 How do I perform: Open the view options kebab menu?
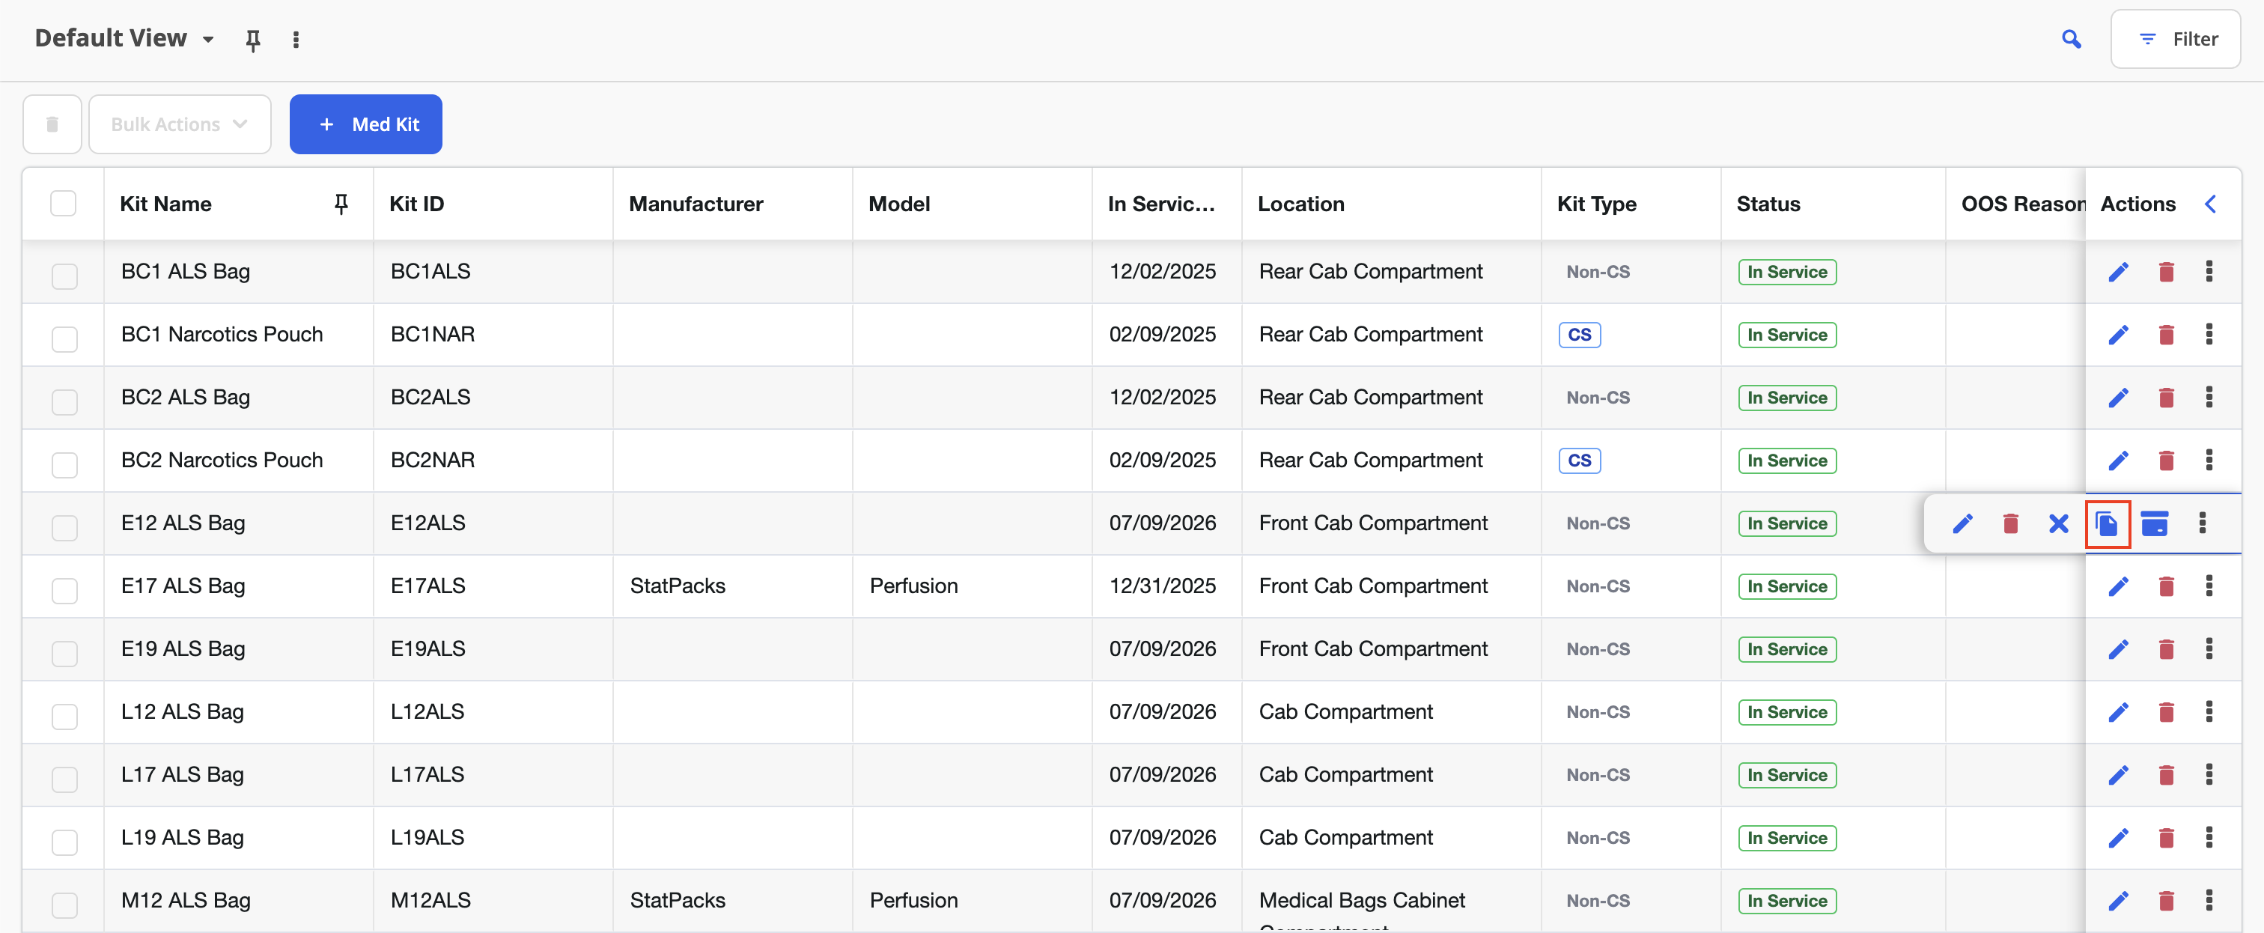pyautogui.click(x=296, y=40)
